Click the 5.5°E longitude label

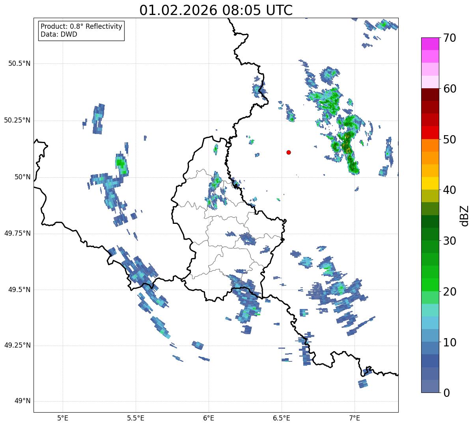click(x=136, y=418)
